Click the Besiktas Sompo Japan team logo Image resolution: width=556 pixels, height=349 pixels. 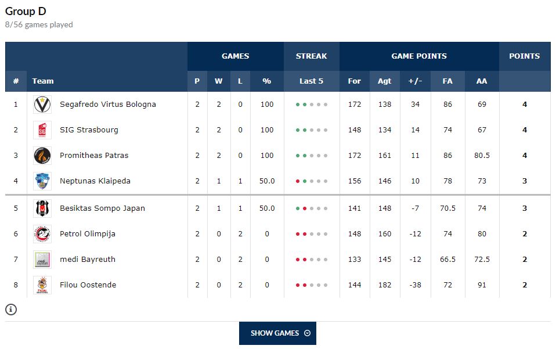coord(42,208)
